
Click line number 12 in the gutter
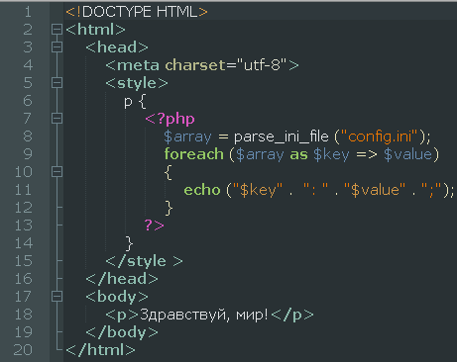pos(23,208)
